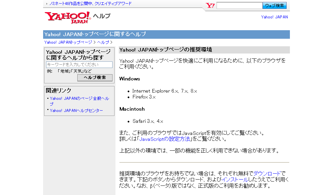
Task: Click the 関連リンク sidebar heading
Action: [x=58, y=91]
